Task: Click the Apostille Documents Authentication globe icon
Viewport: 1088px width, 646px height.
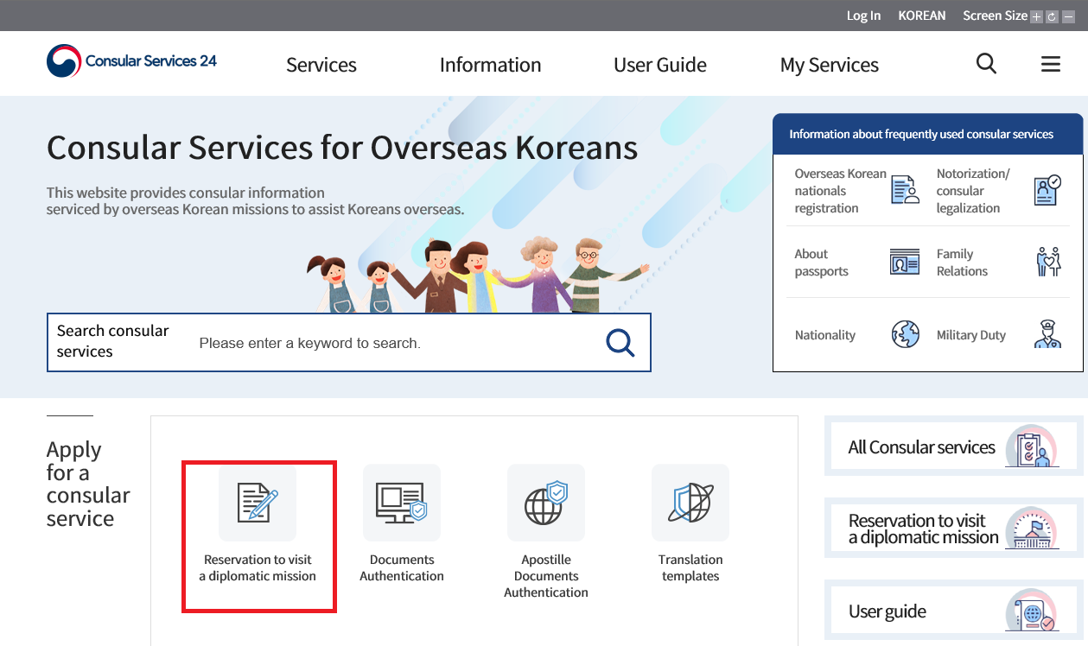Action: [546, 503]
